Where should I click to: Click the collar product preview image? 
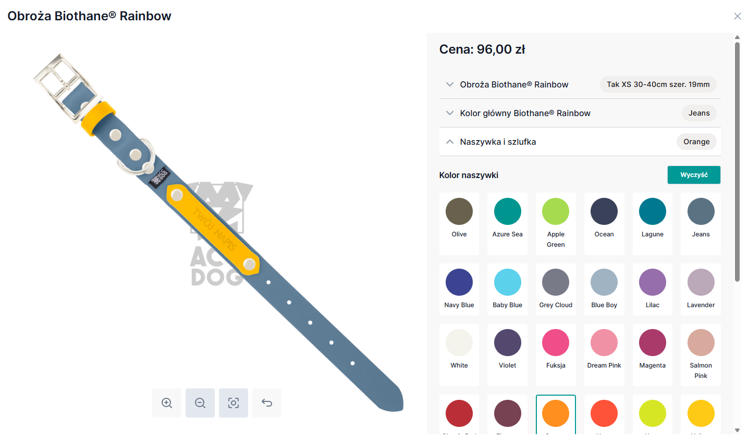(x=219, y=229)
